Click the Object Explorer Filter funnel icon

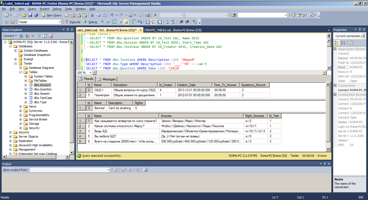39,36
